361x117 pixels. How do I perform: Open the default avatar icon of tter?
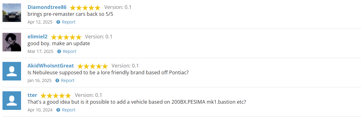[x=12, y=100]
